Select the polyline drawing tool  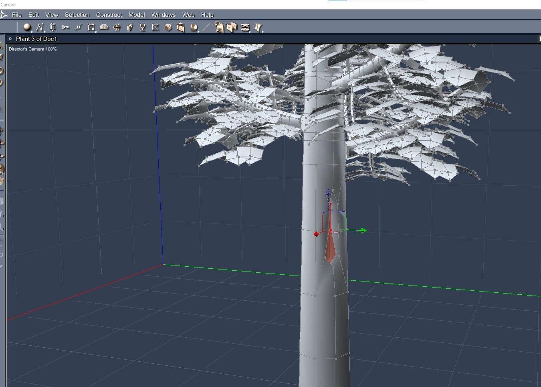click(x=40, y=27)
